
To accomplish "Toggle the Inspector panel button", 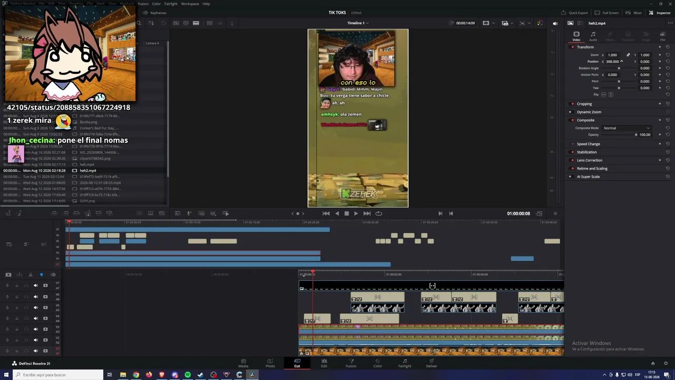I will tap(660, 13).
